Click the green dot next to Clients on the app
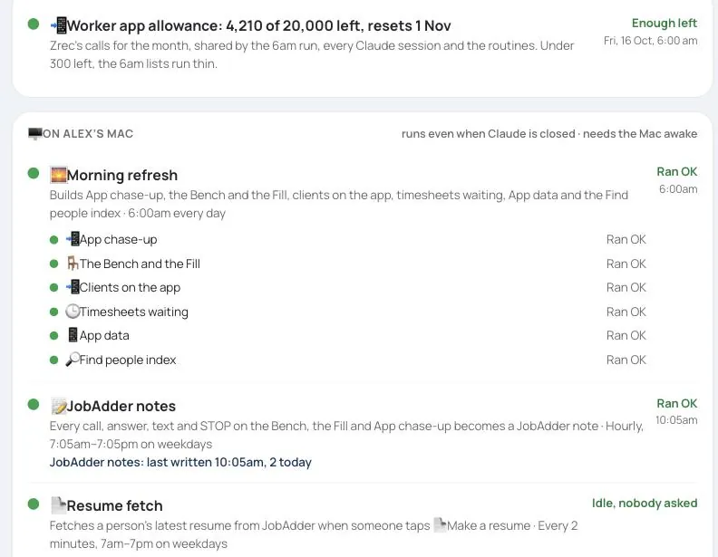The width and height of the screenshot is (718, 557). [x=54, y=288]
